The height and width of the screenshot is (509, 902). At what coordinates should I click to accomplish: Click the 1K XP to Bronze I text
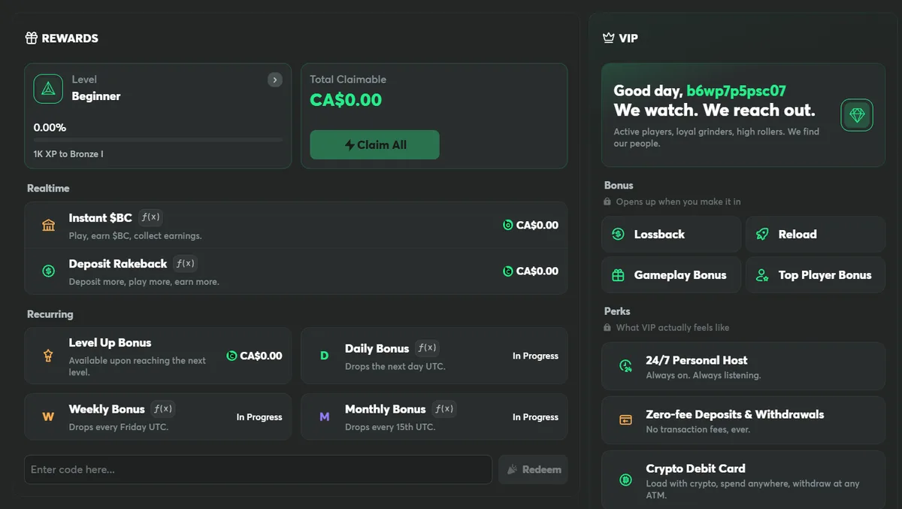[68, 154]
